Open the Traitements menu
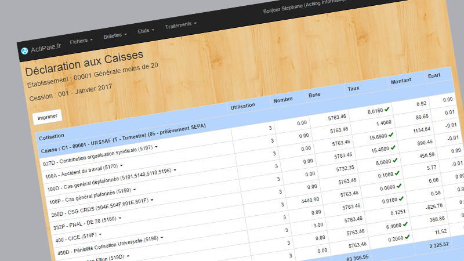 pos(180,26)
